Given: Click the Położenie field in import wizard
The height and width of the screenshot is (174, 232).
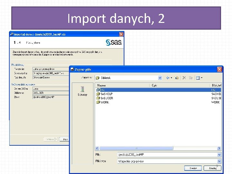Looking at the screenshot, I should click(x=51, y=69).
